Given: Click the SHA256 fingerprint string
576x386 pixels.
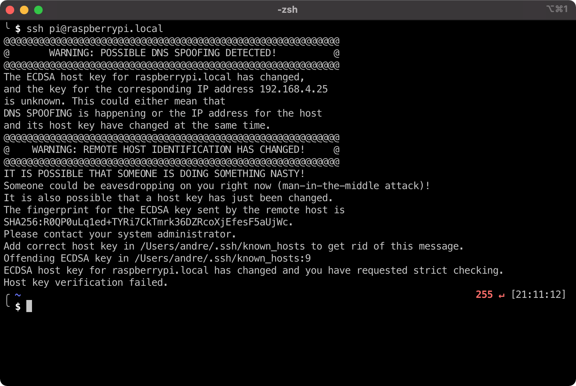Looking at the screenshot, I should tap(148, 222).
